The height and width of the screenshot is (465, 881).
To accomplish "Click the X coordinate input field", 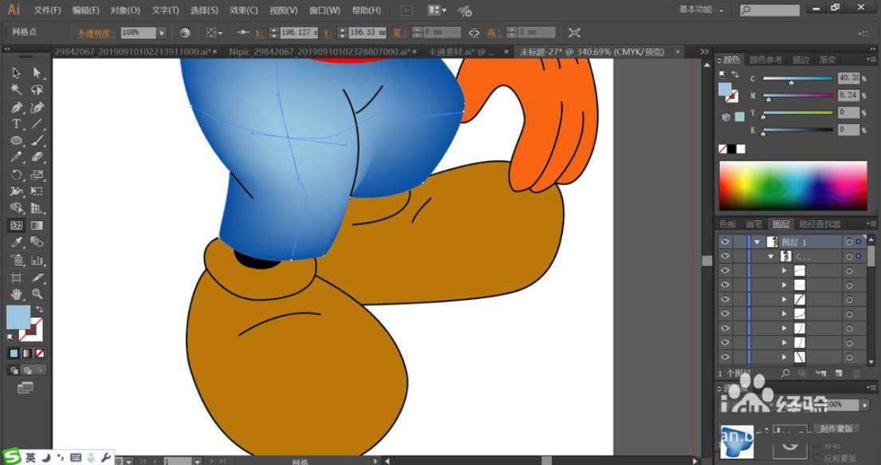I will (299, 33).
